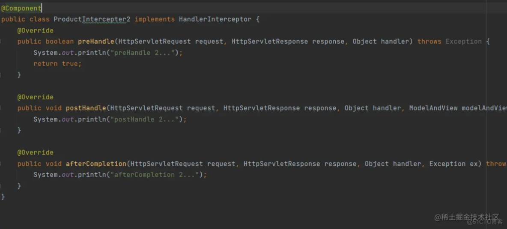Screen dimensions: 507x229
Task: Click the @Override annotation above preHandle
Action: [35, 30]
